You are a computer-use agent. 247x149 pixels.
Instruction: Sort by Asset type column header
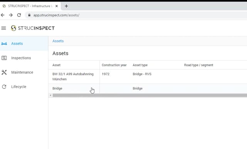pos(140,65)
